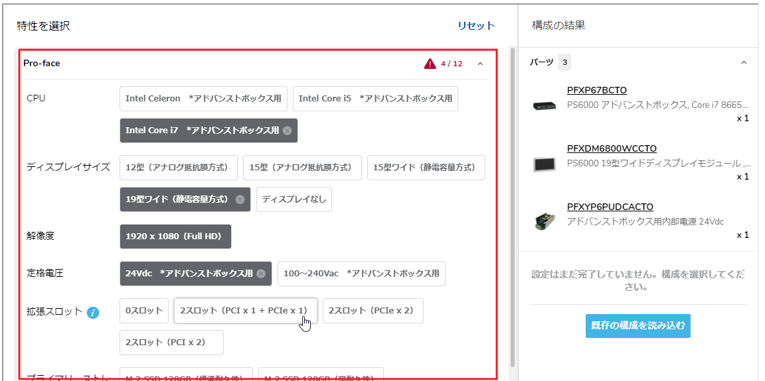This screenshot has width=765, height=381.
Task: Click the PFXDM6800WCCTO display thumbnail
Action: (544, 164)
